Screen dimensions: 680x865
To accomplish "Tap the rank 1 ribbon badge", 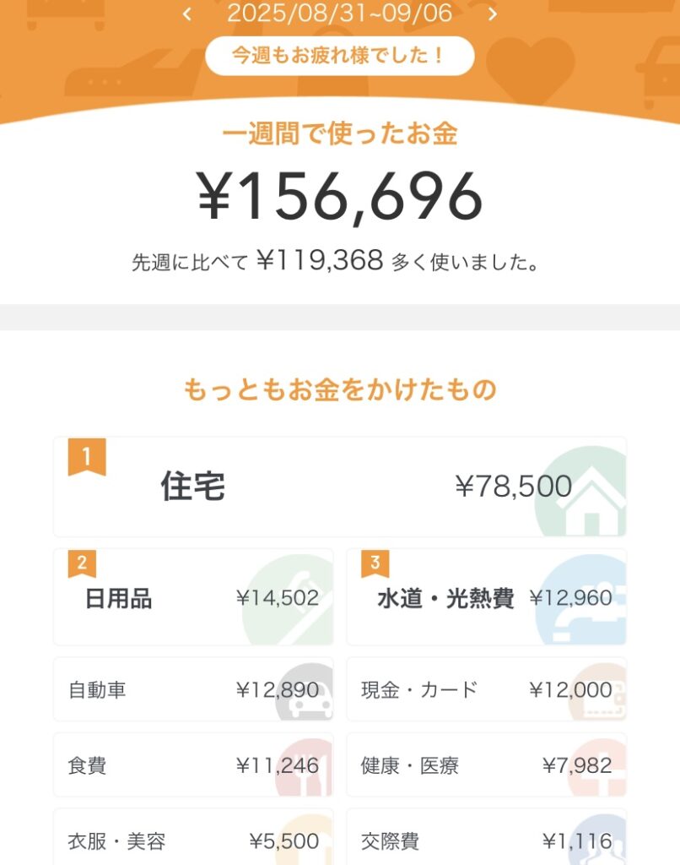I will pos(86,457).
